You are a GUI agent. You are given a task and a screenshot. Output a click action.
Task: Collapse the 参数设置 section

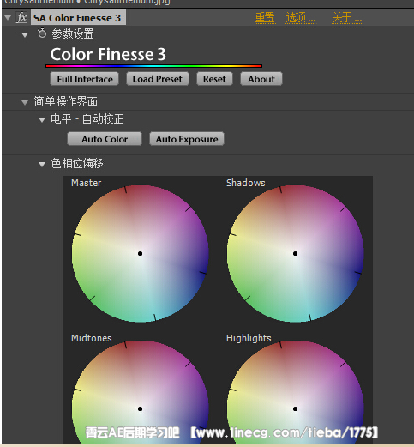[25, 35]
